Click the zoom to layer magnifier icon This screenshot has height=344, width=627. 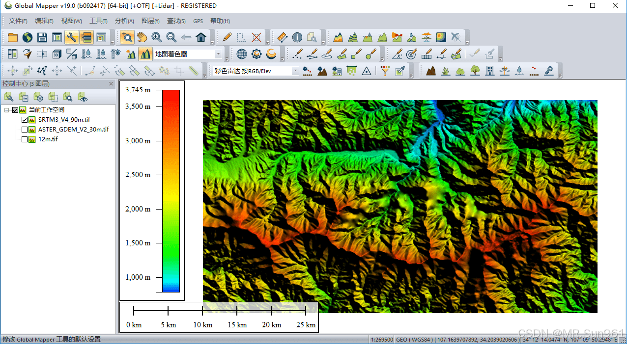(68, 97)
